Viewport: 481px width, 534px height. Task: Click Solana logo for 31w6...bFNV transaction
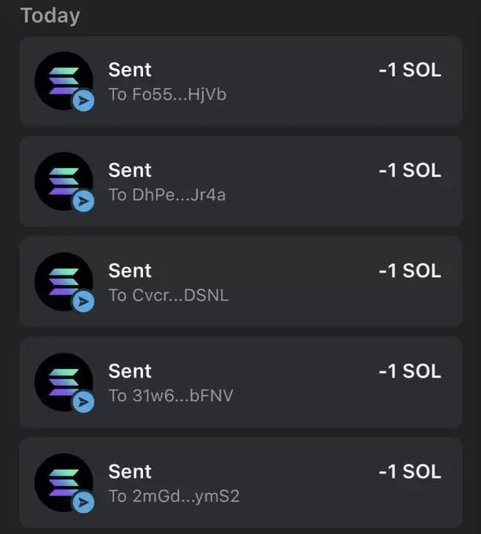[64, 382]
